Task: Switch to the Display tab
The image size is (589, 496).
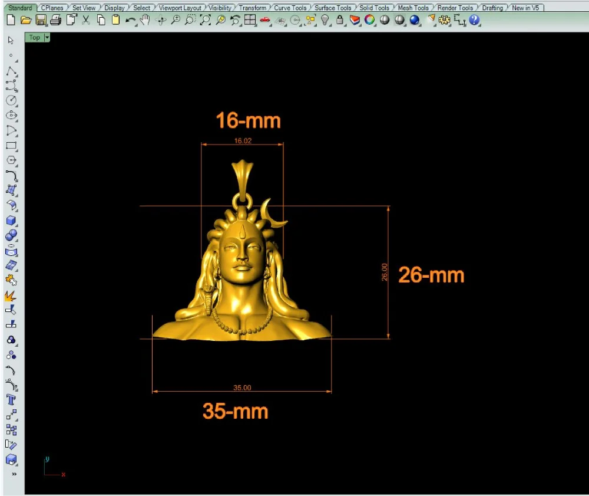Action: 115,8
